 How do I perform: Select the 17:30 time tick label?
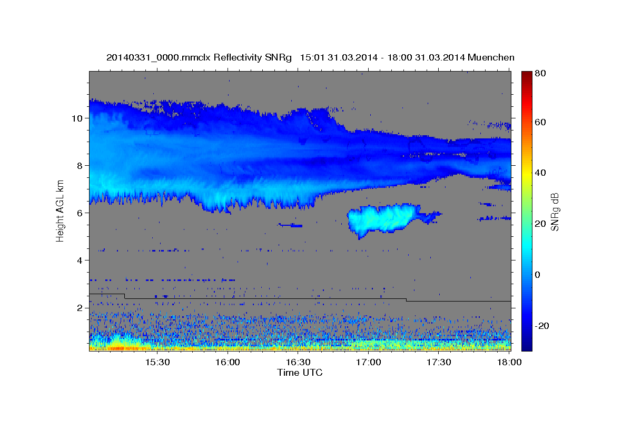439,363
